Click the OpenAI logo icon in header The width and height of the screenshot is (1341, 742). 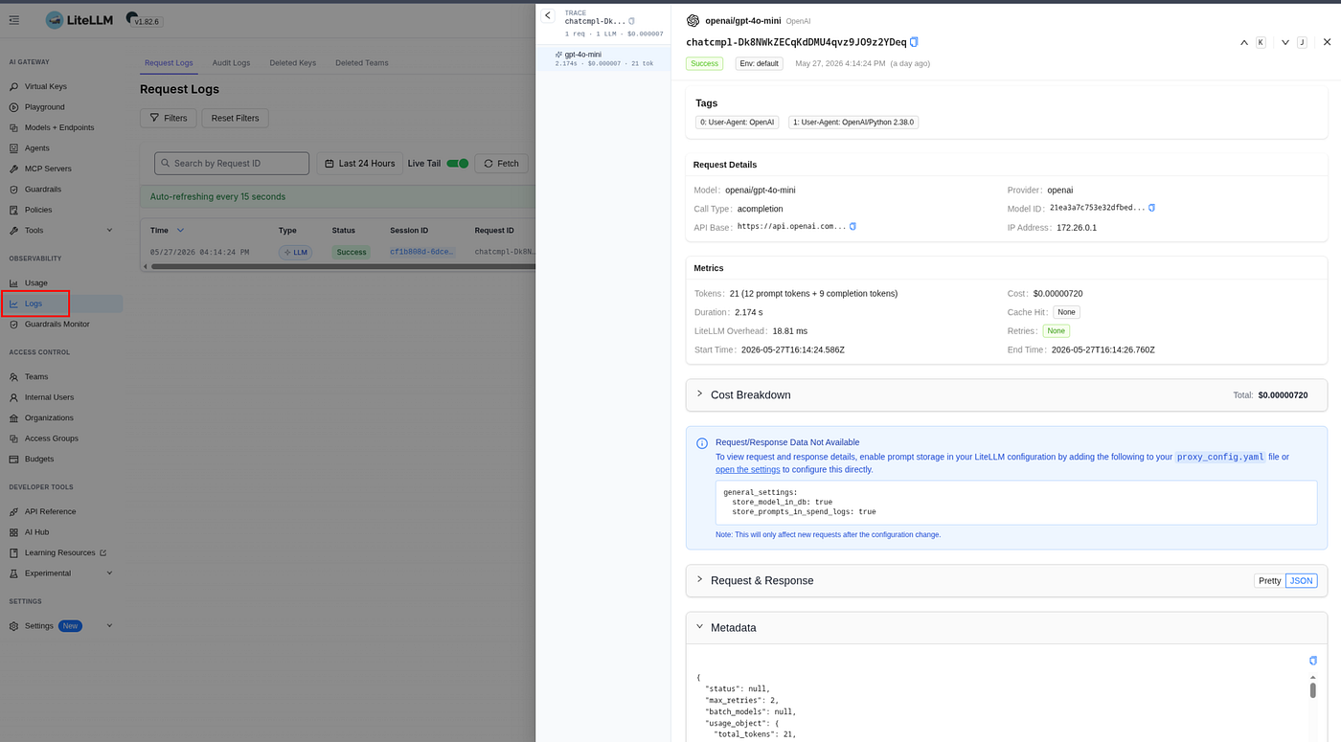693,20
